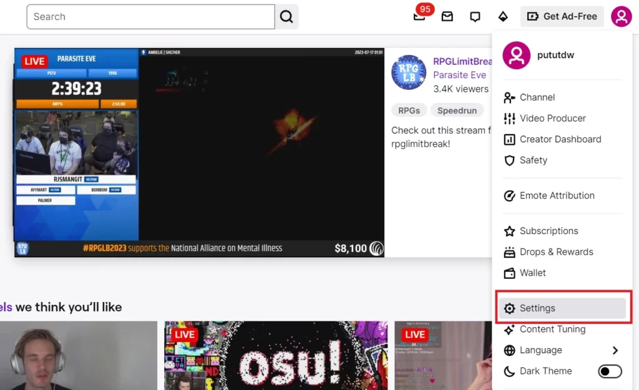This screenshot has width=639, height=390.
Task: Click the Settings gear icon
Action: click(x=509, y=308)
